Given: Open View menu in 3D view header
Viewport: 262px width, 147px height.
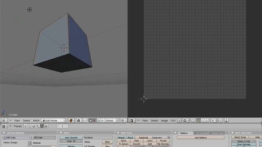Looking at the screenshot, I should click(x=17, y=120).
